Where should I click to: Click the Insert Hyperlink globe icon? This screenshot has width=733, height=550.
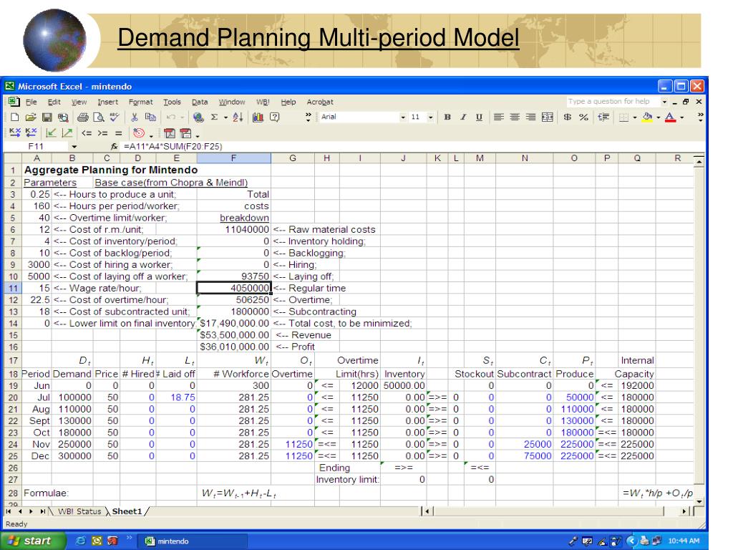pos(198,117)
